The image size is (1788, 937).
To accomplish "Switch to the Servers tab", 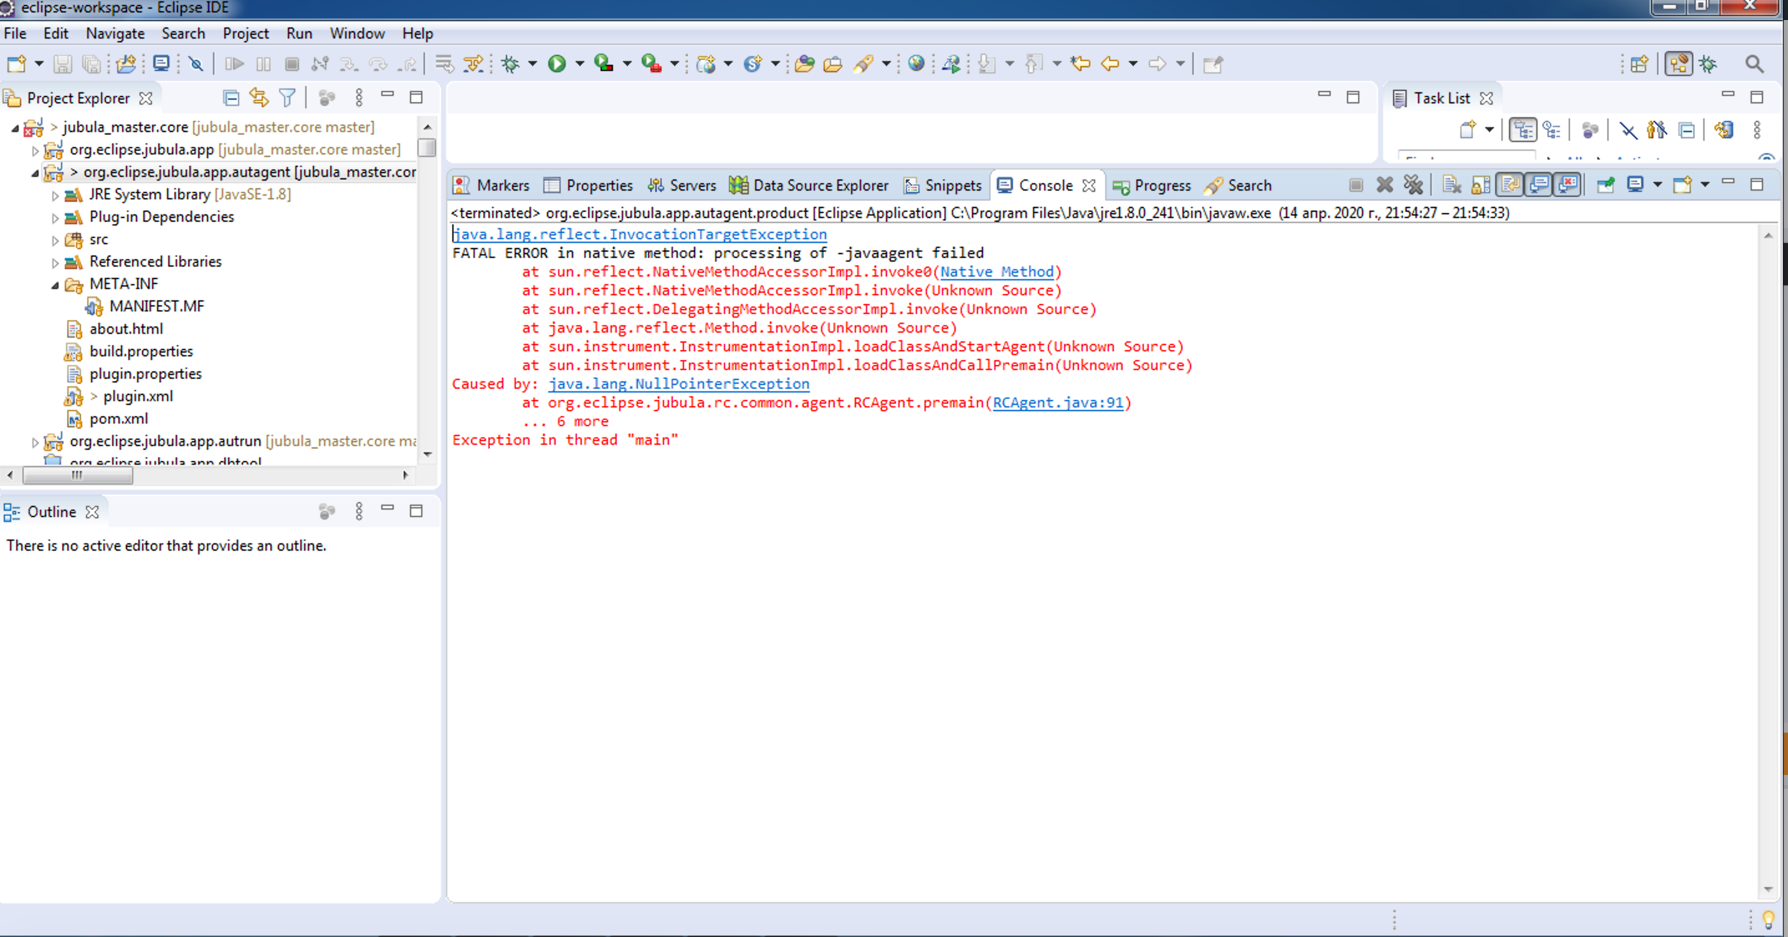I will click(682, 185).
